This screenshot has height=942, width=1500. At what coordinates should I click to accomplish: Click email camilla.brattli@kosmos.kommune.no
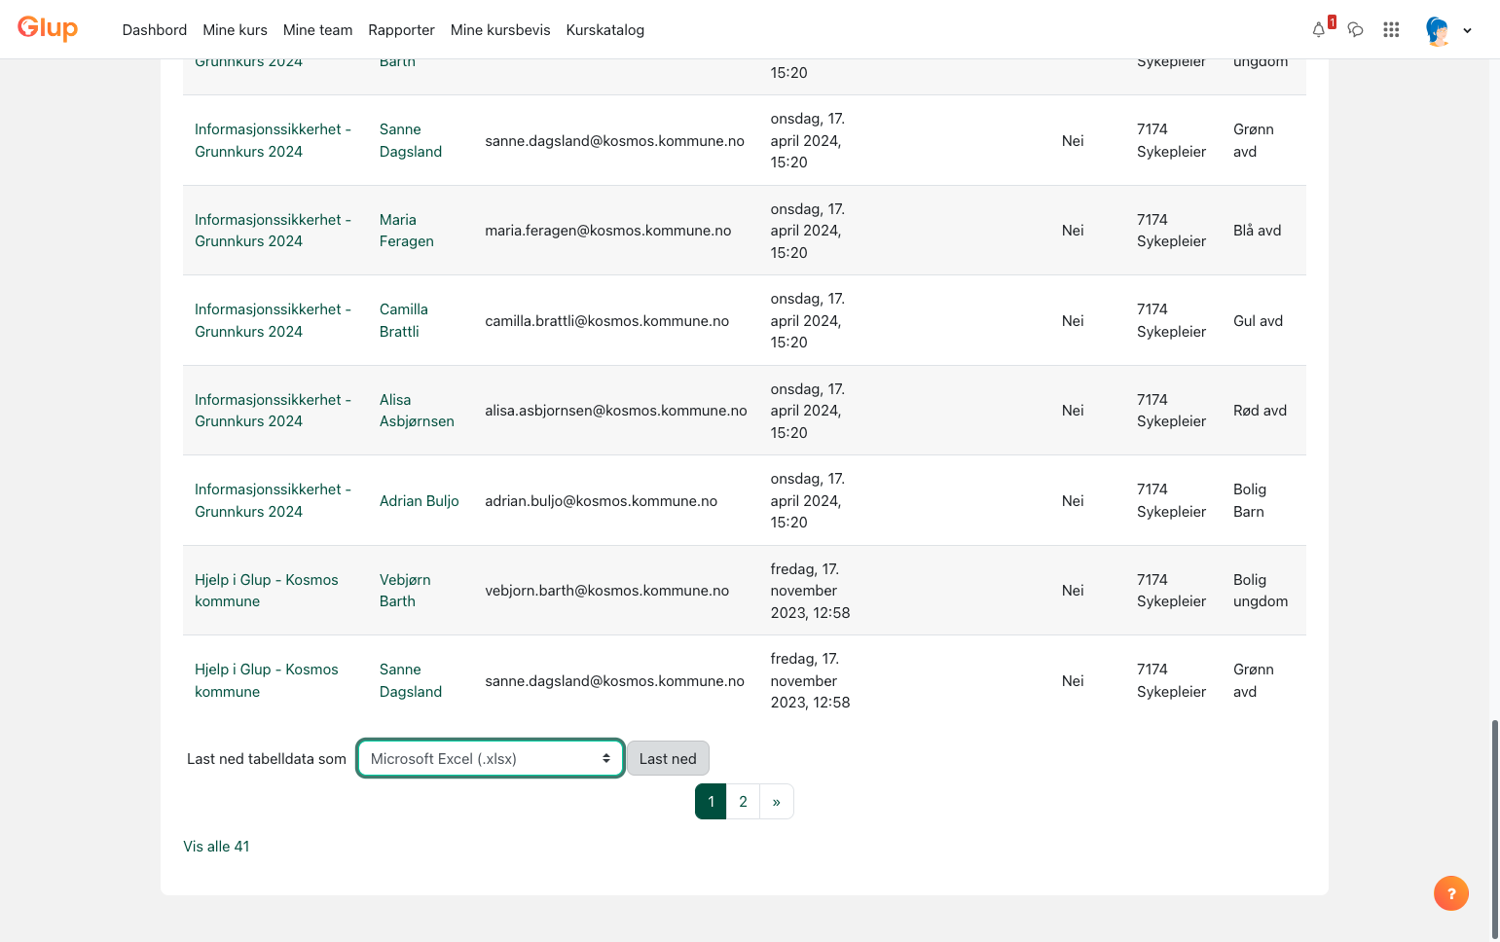607,321
